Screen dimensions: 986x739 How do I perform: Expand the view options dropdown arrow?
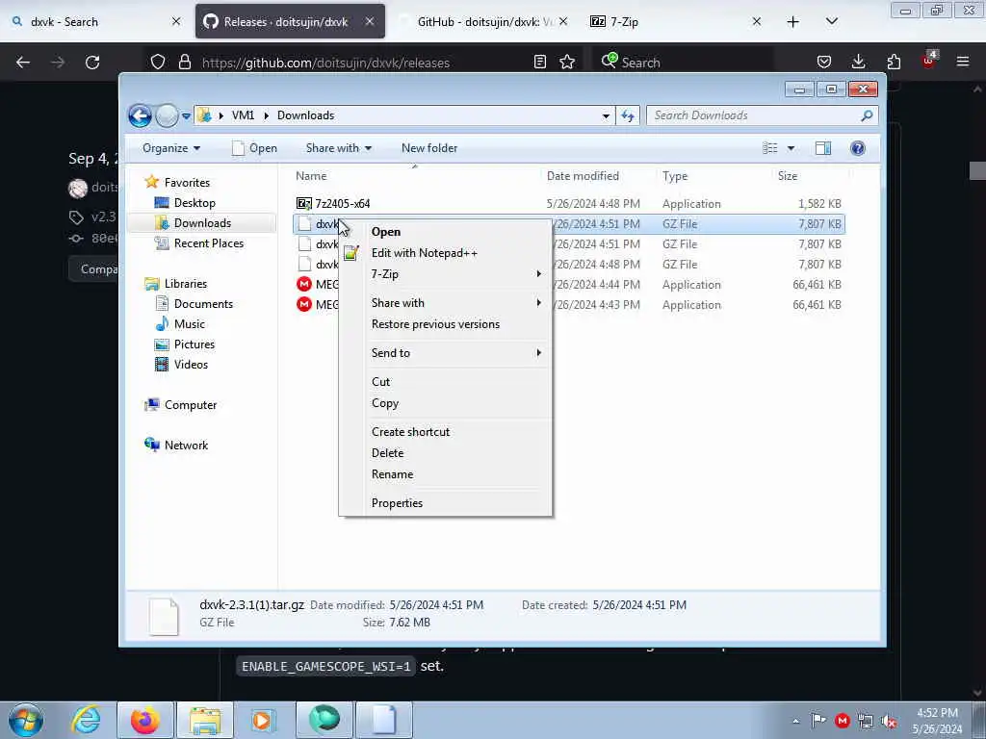click(x=791, y=148)
